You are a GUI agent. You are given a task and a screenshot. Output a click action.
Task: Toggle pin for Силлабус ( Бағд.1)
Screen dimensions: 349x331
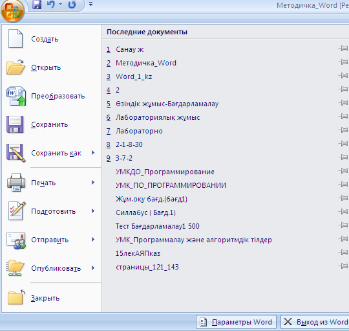pos(343,212)
